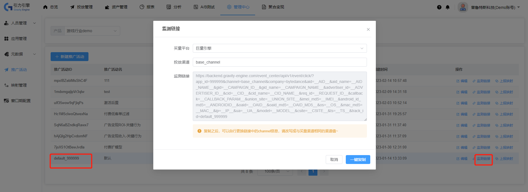Click the 监测链接 URL text area
The width and height of the screenshot is (528, 192).
click(x=280, y=96)
